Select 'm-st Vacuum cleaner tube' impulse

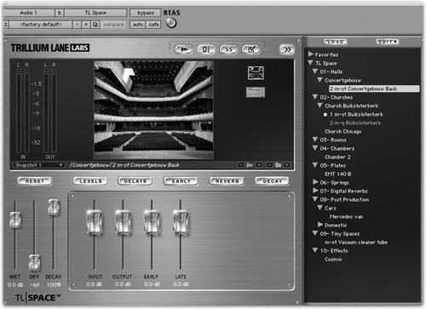(356, 242)
